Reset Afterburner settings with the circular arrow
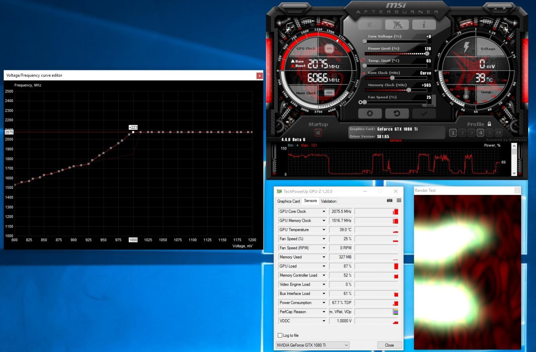The image size is (536, 352). (x=397, y=114)
